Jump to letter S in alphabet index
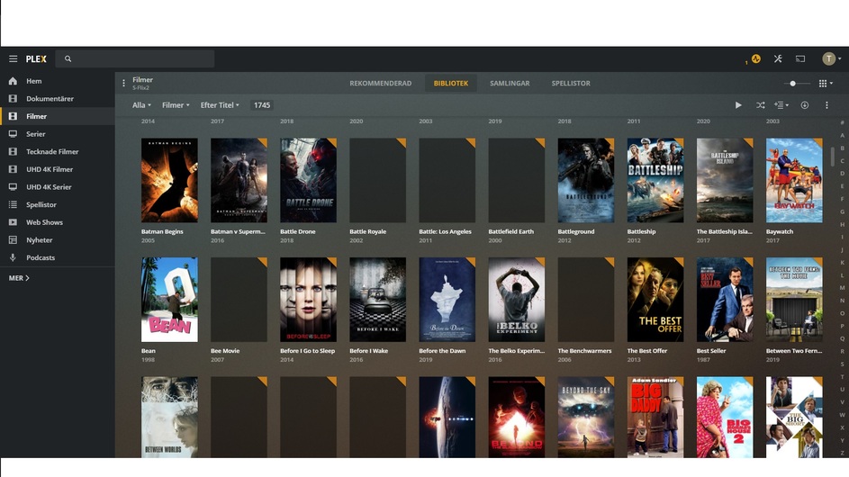The height and width of the screenshot is (477, 849). (842, 364)
